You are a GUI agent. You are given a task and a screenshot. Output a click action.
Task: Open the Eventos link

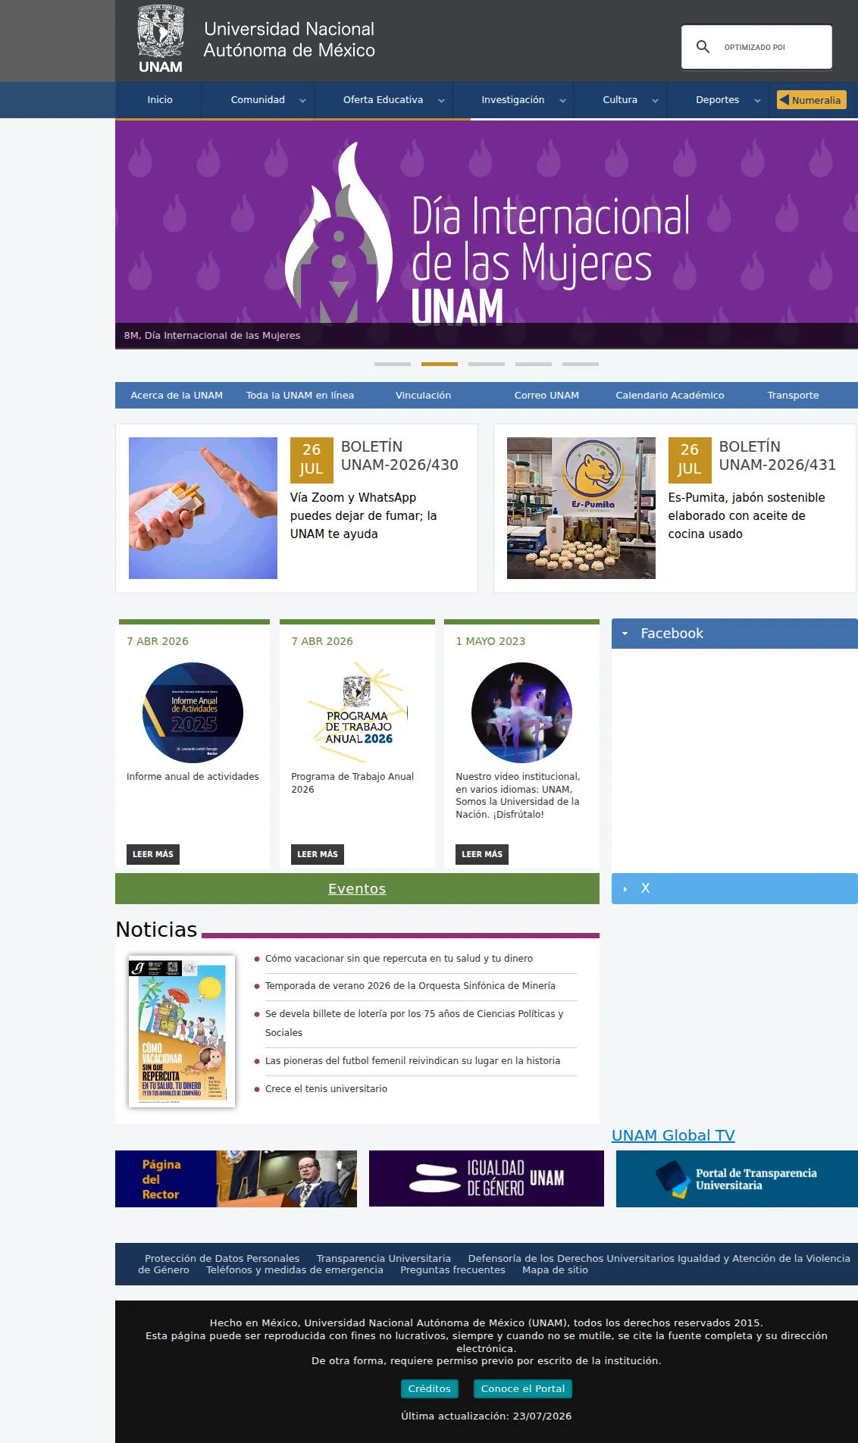[357, 889]
